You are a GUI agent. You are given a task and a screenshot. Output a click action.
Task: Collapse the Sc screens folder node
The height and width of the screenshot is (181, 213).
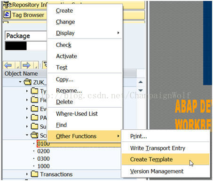pyautogui.click(x=27, y=135)
